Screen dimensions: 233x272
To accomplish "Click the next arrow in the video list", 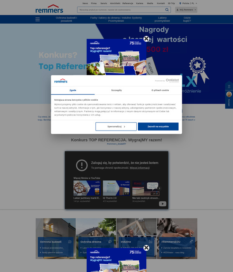I will [159, 188].
